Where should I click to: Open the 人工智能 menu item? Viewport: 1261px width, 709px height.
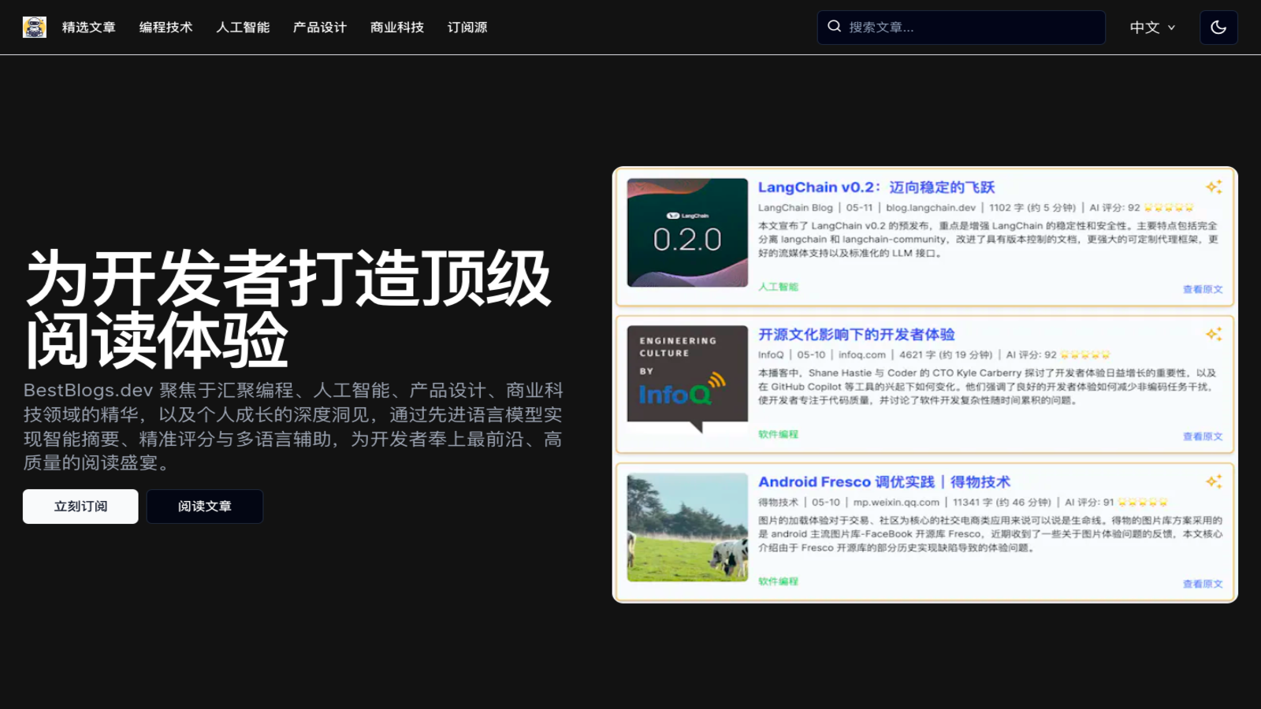[244, 28]
